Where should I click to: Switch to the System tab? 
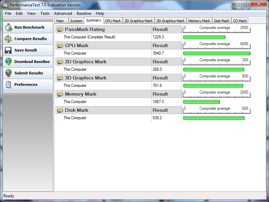coord(76,21)
